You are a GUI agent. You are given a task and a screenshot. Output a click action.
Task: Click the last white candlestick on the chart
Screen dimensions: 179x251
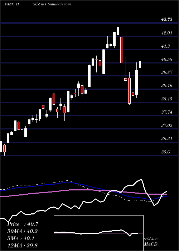click(x=140, y=65)
